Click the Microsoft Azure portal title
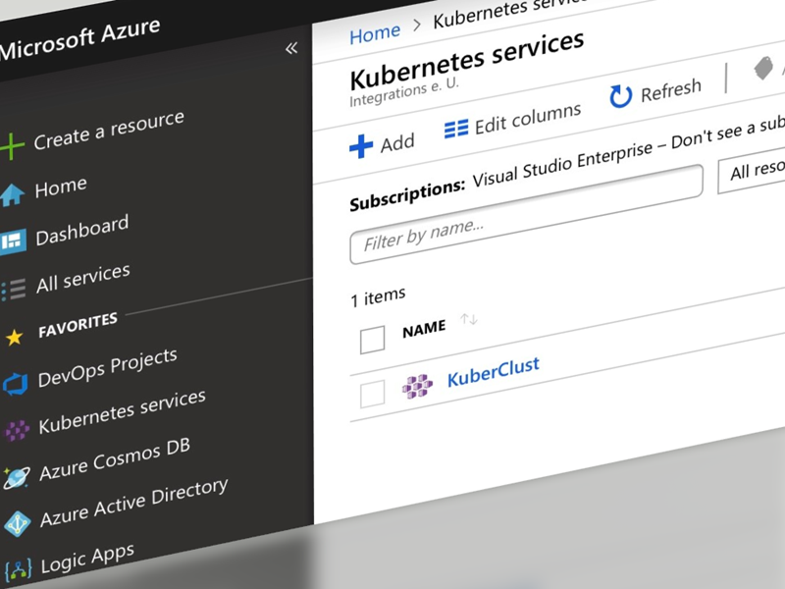 pyautogui.click(x=80, y=39)
